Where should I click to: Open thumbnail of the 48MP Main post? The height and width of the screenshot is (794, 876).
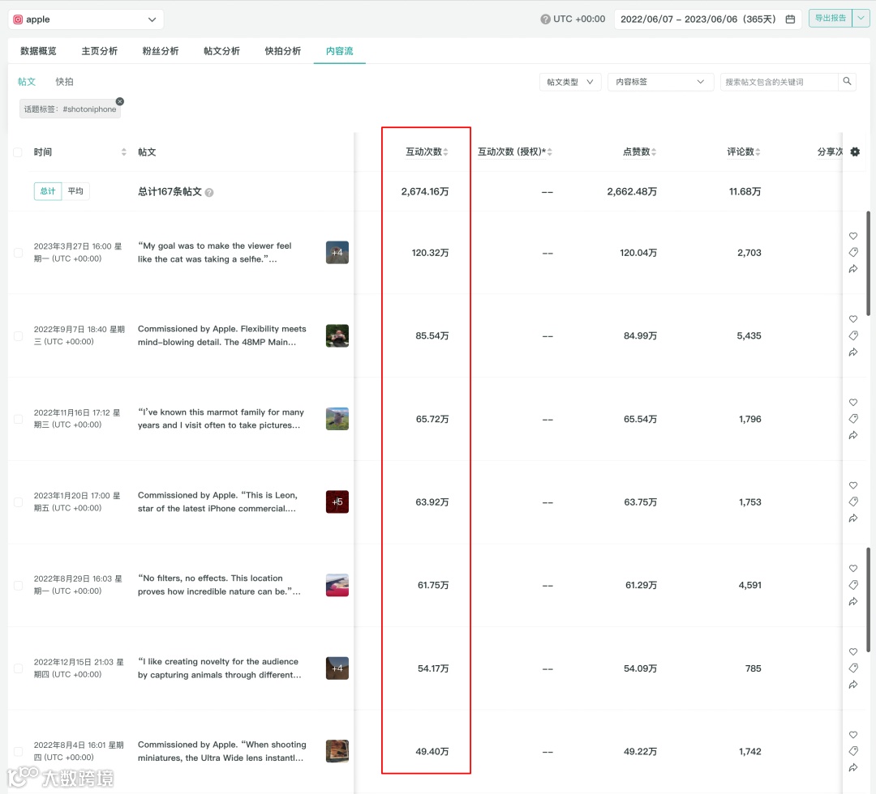337,336
